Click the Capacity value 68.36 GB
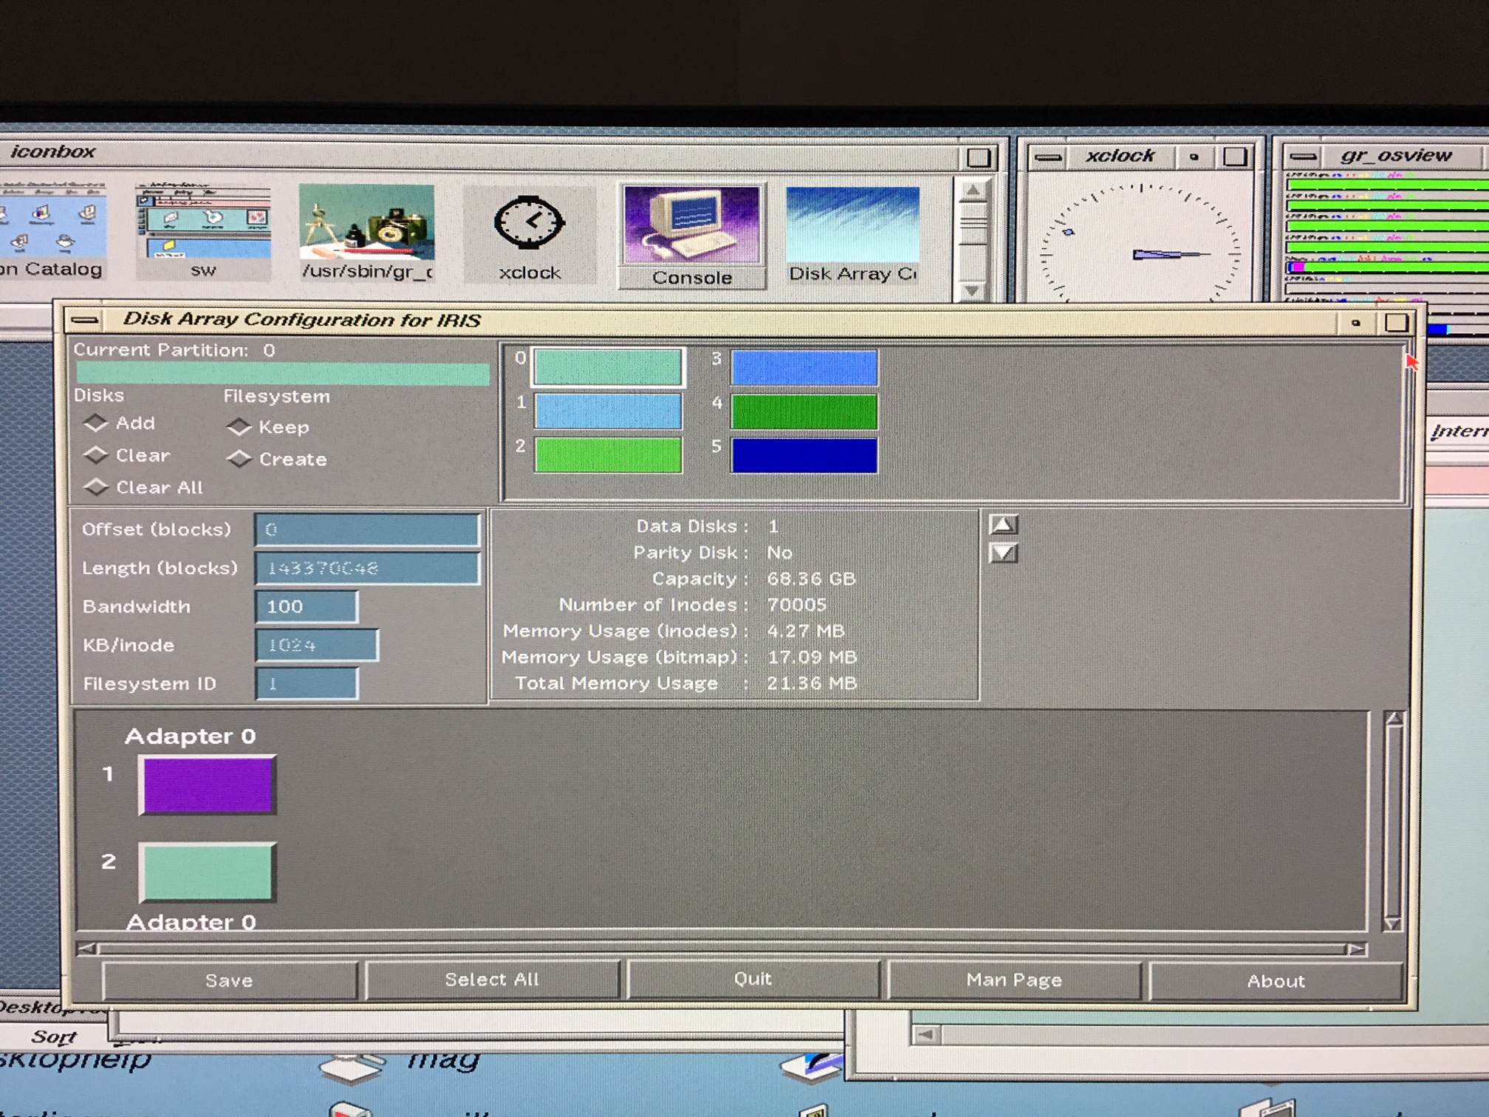Viewport: 1489px width, 1117px height. 811,578
